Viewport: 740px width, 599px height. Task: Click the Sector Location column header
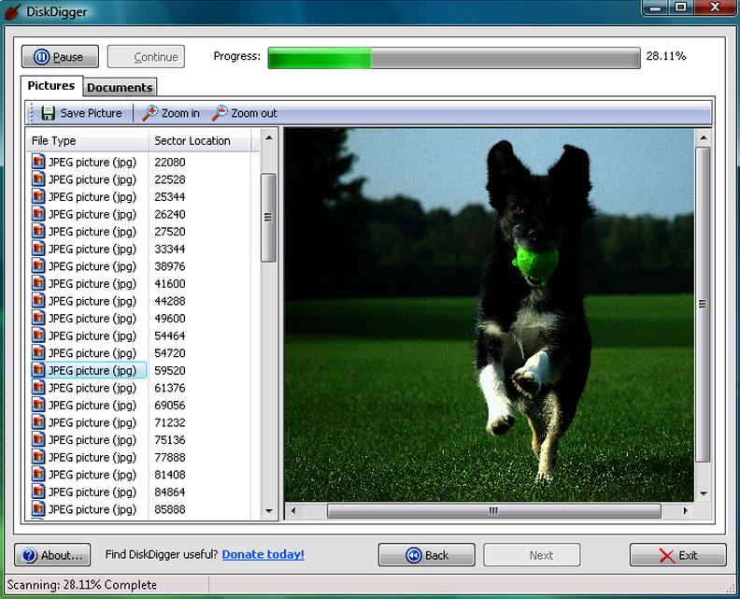[200, 141]
